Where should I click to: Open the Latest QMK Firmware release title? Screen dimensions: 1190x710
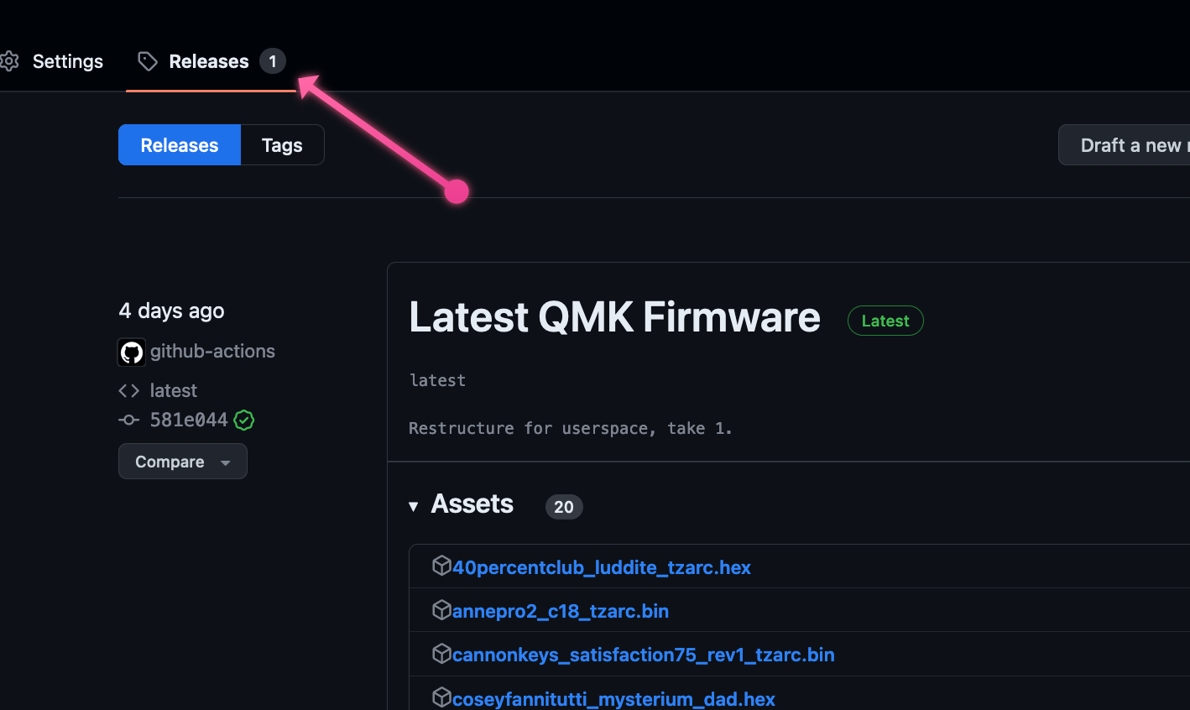(x=614, y=317)
